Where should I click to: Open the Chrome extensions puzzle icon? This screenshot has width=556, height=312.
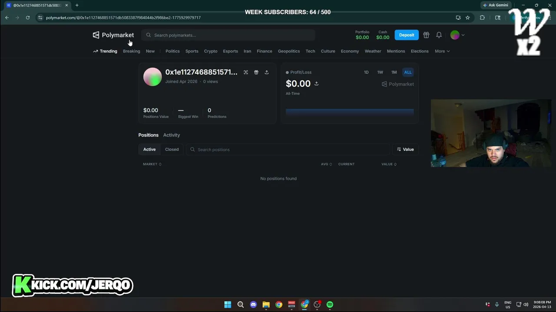click(482, 18)
